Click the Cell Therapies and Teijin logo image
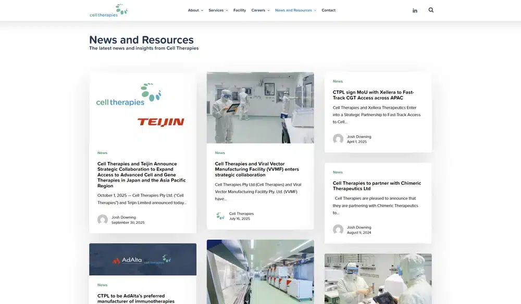This screenshot has height=304, width=521. (142, 108)
